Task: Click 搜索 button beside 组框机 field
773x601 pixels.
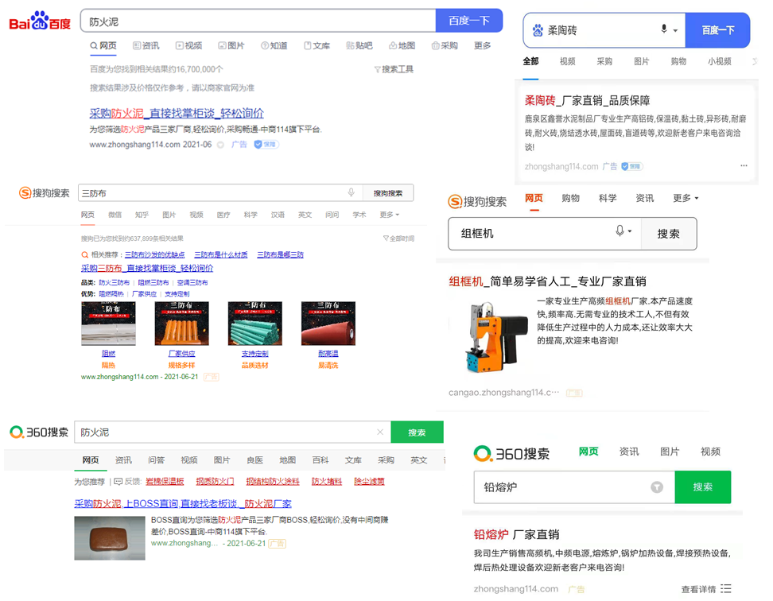Action: pos(669,234)
